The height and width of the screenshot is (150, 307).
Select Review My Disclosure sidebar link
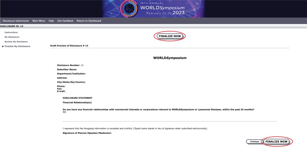click(16, 42)
